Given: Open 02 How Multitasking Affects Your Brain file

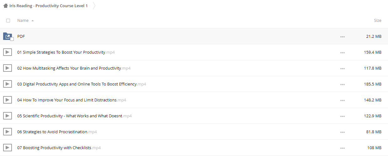Looking at the screenshot, I should (74, 68).
